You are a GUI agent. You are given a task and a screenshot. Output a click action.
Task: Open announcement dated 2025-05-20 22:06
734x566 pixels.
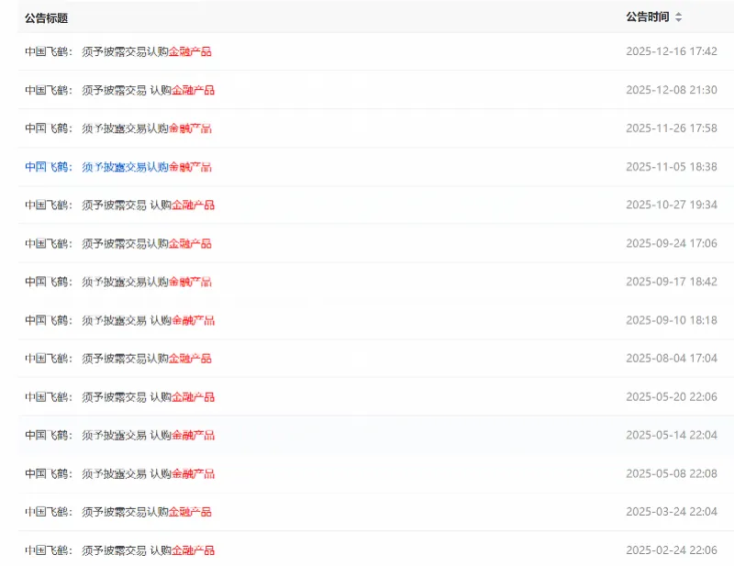click(x=120, y=397)
